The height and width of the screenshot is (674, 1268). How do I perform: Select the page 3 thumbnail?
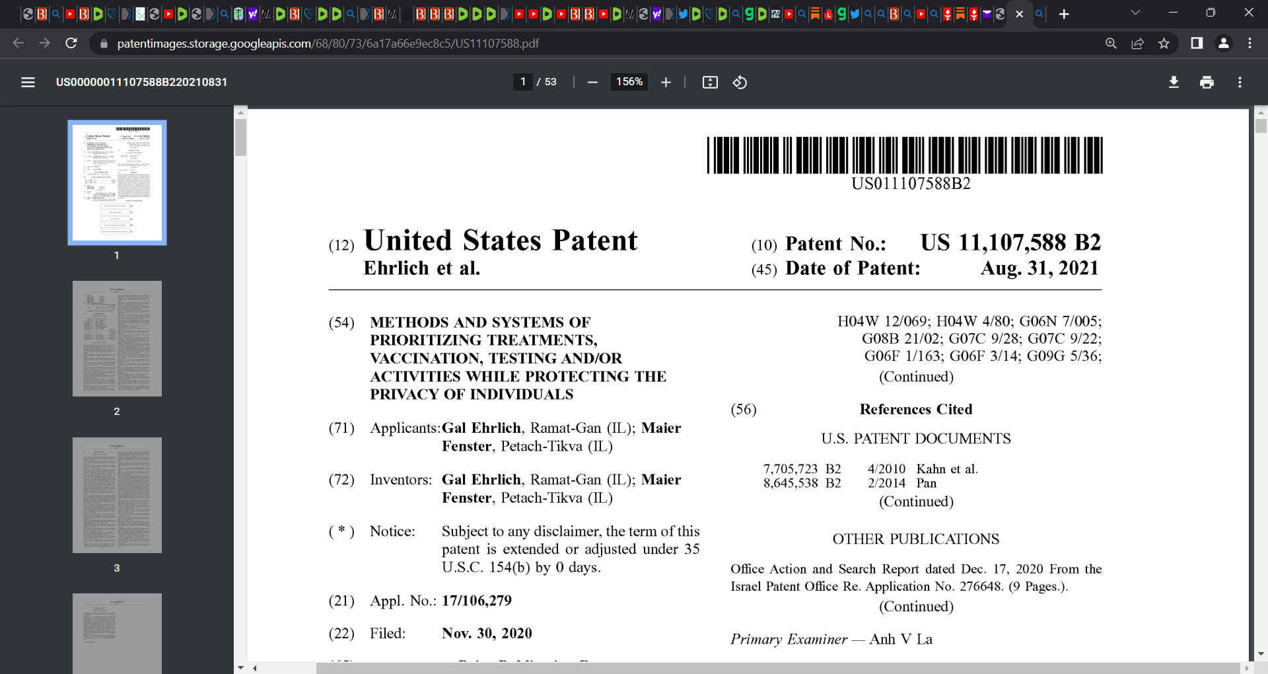[x=117, y=495]
